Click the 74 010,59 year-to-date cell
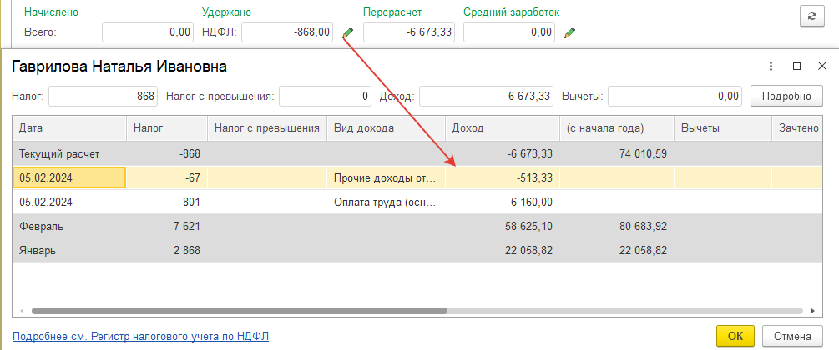This screenshot has width=839, height=350. pos(616,154)
